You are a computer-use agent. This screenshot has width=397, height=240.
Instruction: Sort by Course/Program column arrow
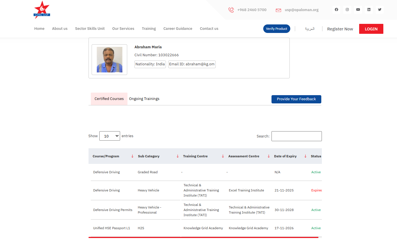coord(132,156)
